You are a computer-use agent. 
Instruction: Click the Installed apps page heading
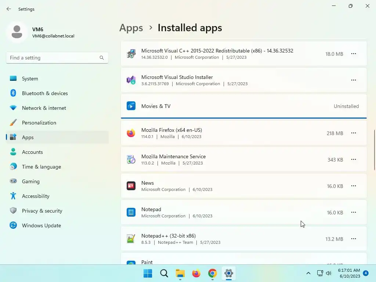190,28
